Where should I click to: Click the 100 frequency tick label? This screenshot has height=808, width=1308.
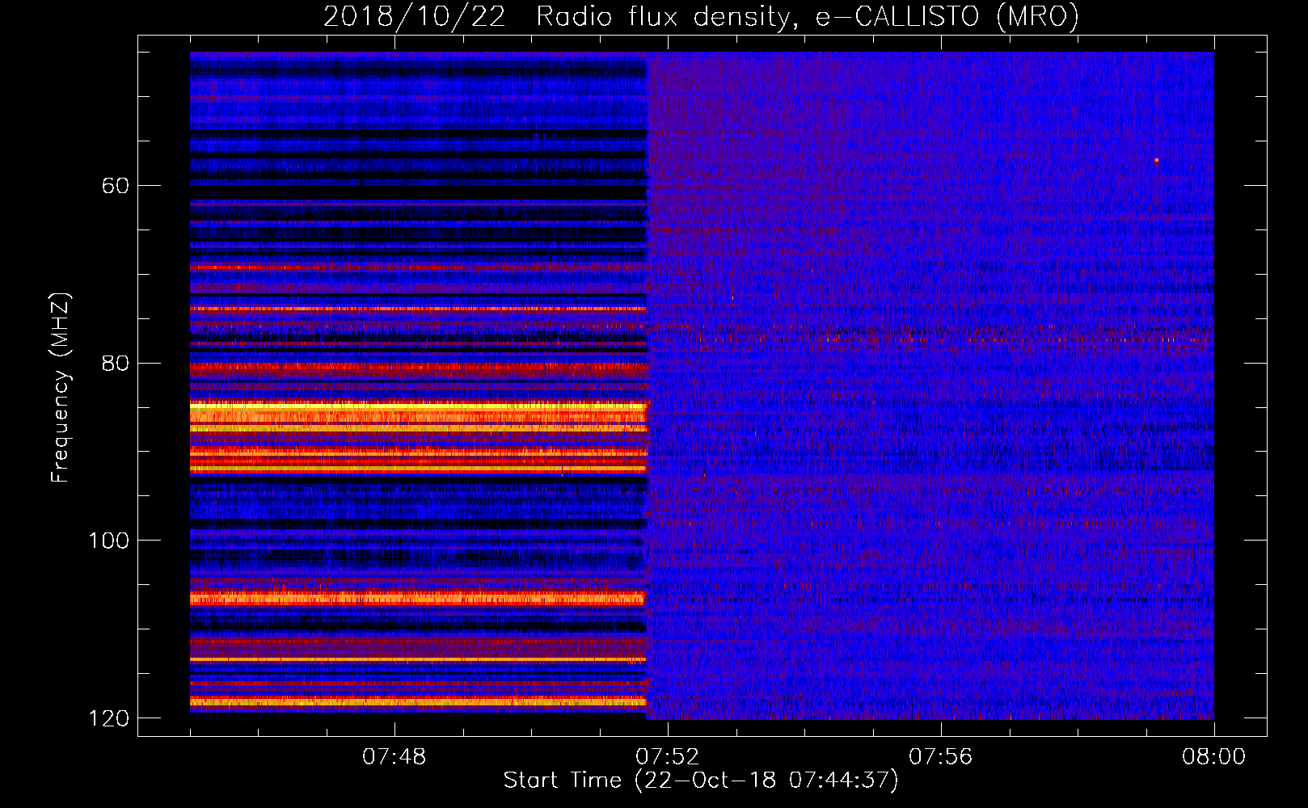(x=108, y=540)
